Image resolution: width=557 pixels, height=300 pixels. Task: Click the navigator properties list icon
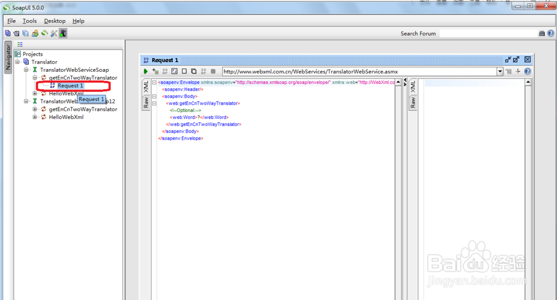pyautogui.click(x=20, y=45)
